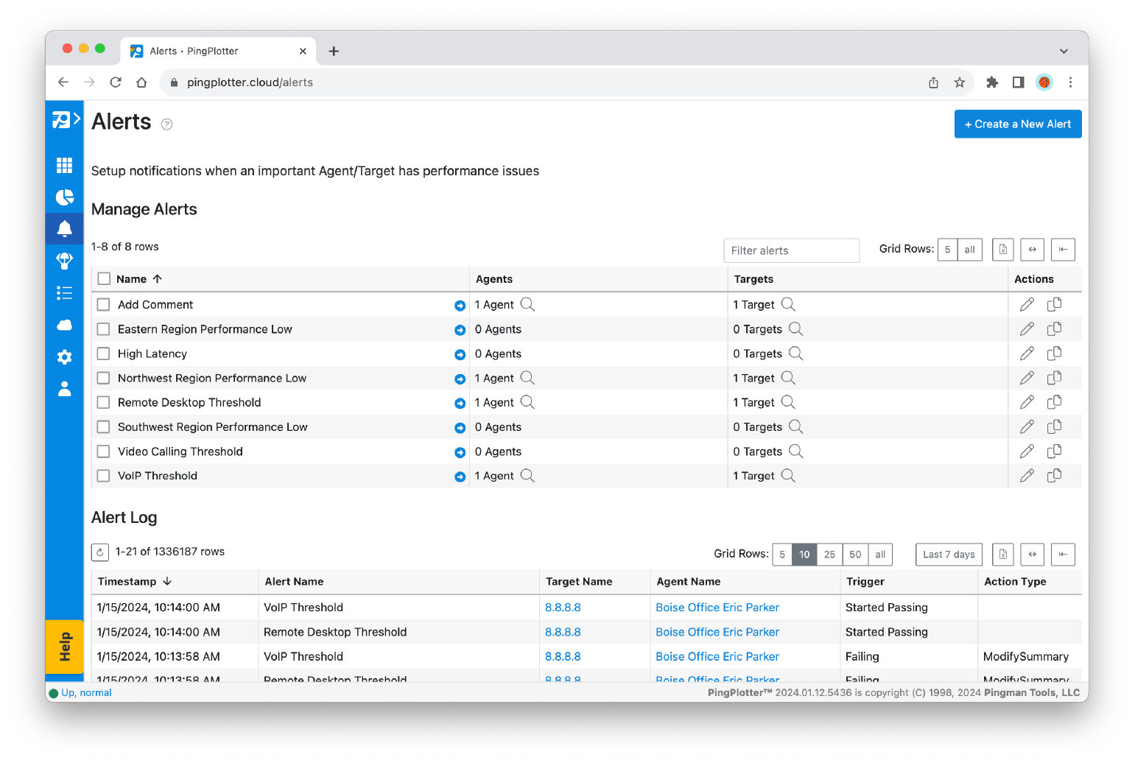Expand details for Eastern Region Performance Low alert
This screenshot has width=1135, height=763.
point(460,329)
